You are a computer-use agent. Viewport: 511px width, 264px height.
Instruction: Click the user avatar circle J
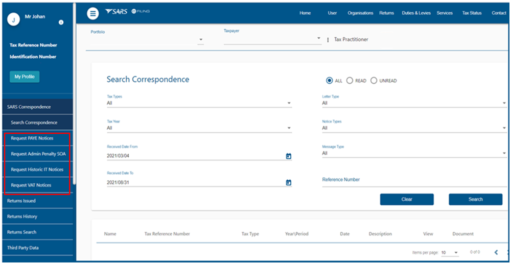pos(14,19)
